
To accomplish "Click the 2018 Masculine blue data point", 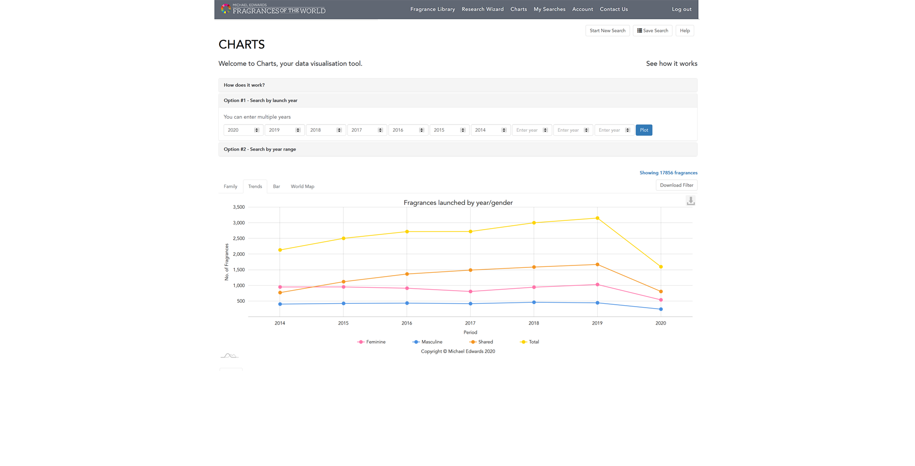I will pyautogui.click(x=534, y=302).
